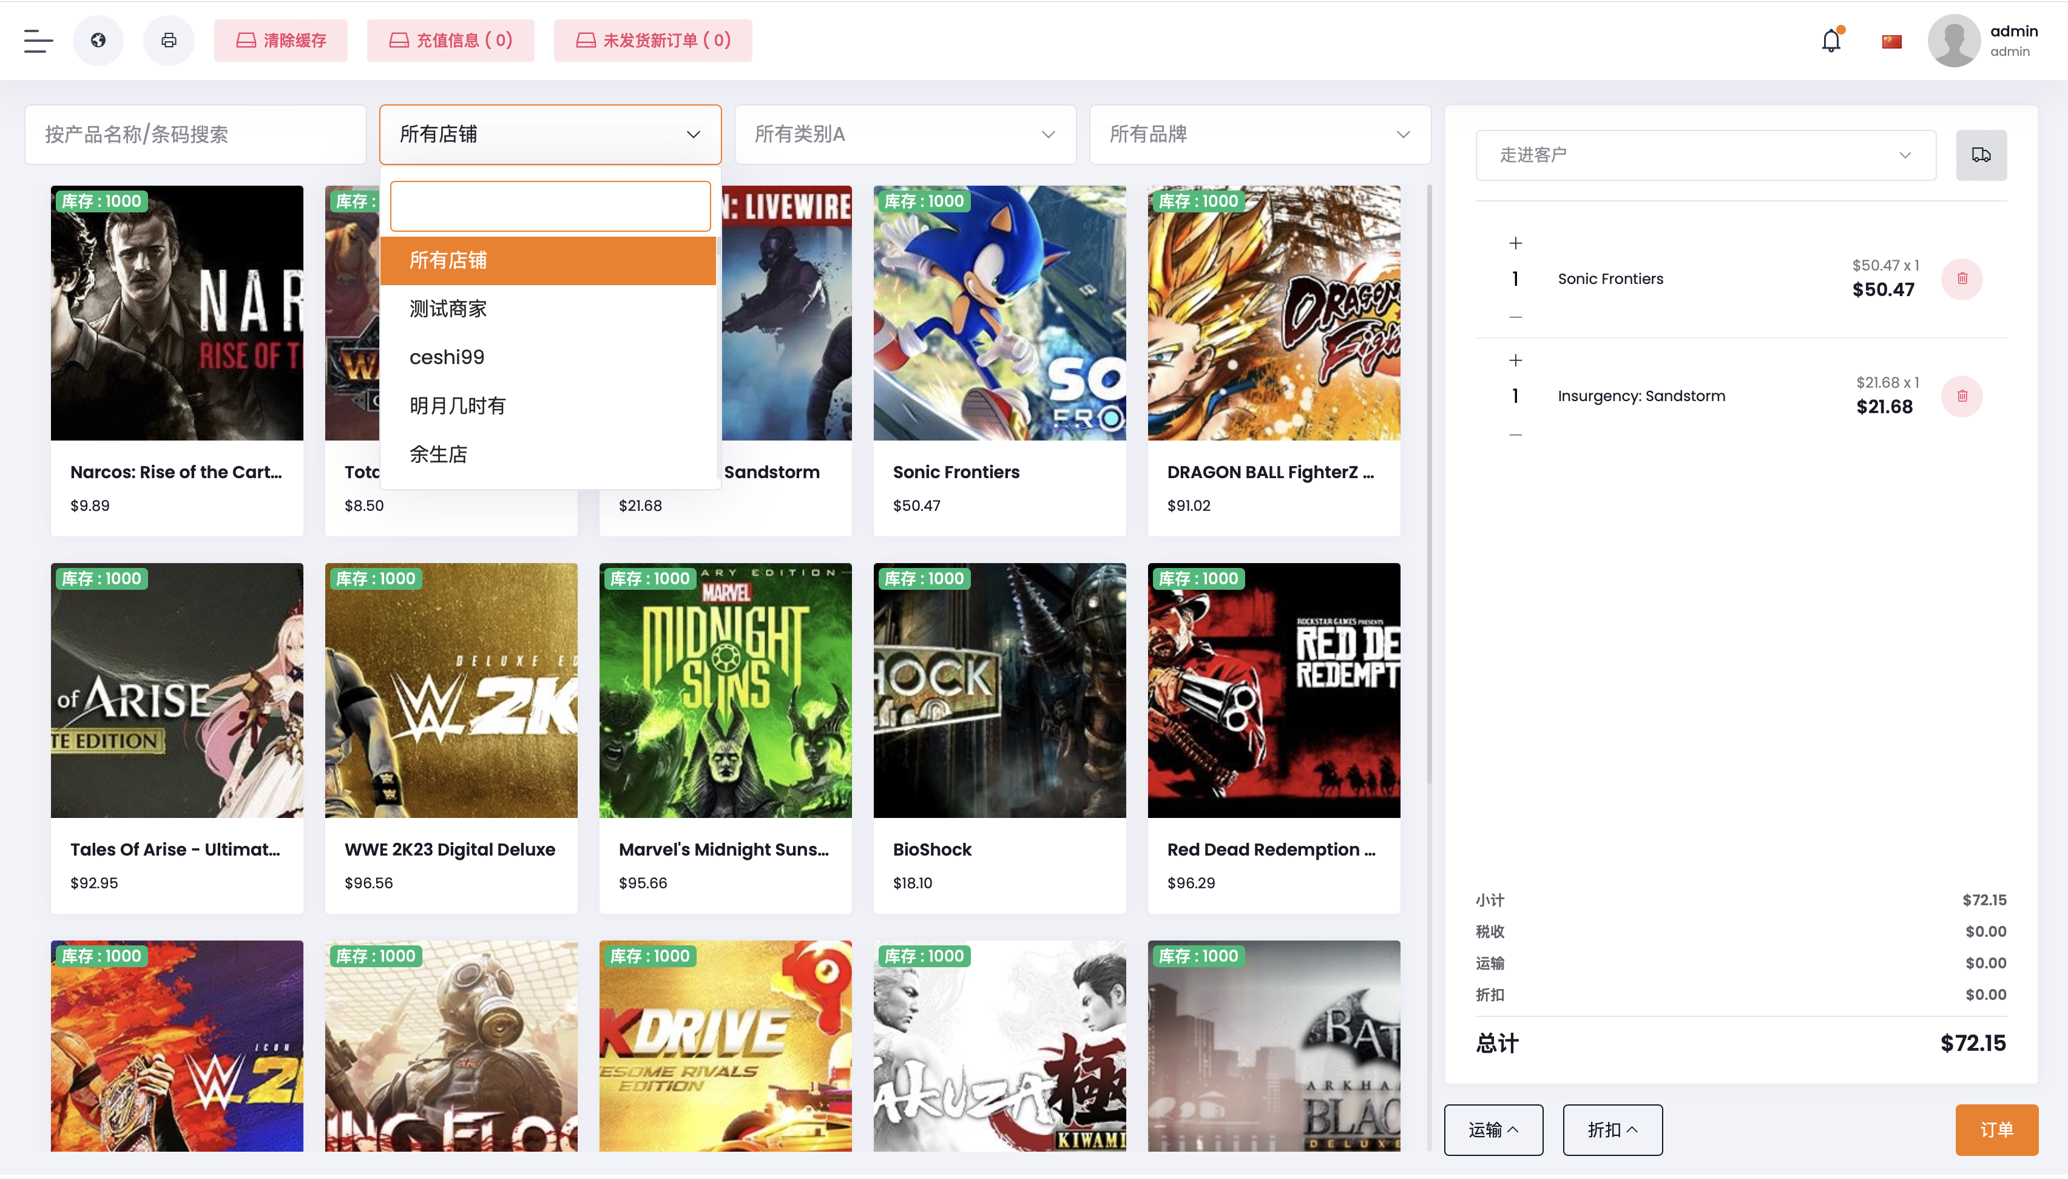The image size is (2068, 1179).
Task: Select 余生店 store option
Action: (547, 454)
